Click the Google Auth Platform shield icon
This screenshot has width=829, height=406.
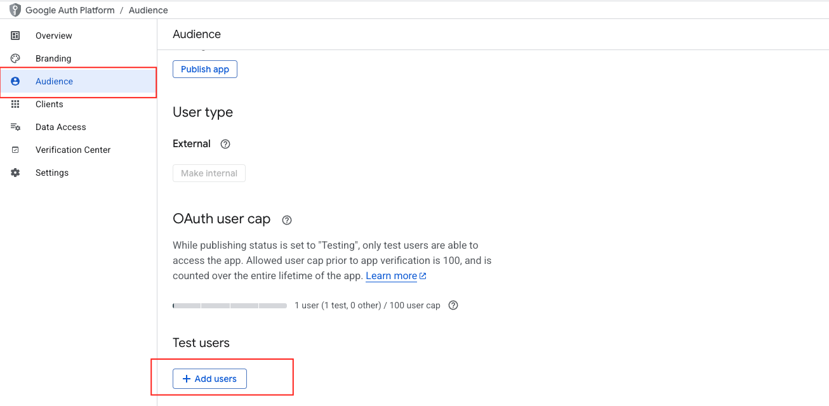(15, 10)
